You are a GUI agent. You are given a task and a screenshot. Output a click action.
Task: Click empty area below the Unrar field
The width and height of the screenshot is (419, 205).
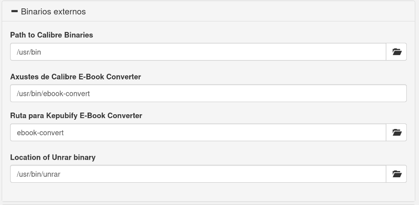pyautogui.click(x=208, y=192)
